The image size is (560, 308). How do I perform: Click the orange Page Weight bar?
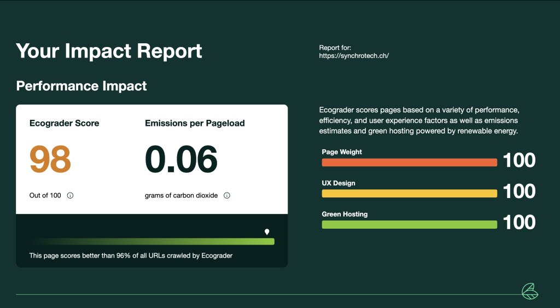(x=409, y=162)
